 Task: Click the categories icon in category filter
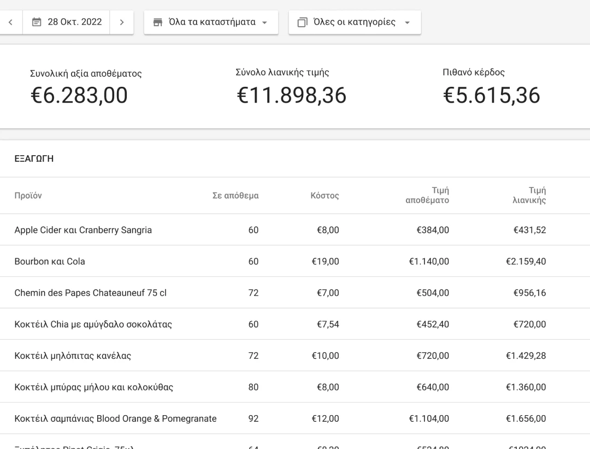pos(302,22)
